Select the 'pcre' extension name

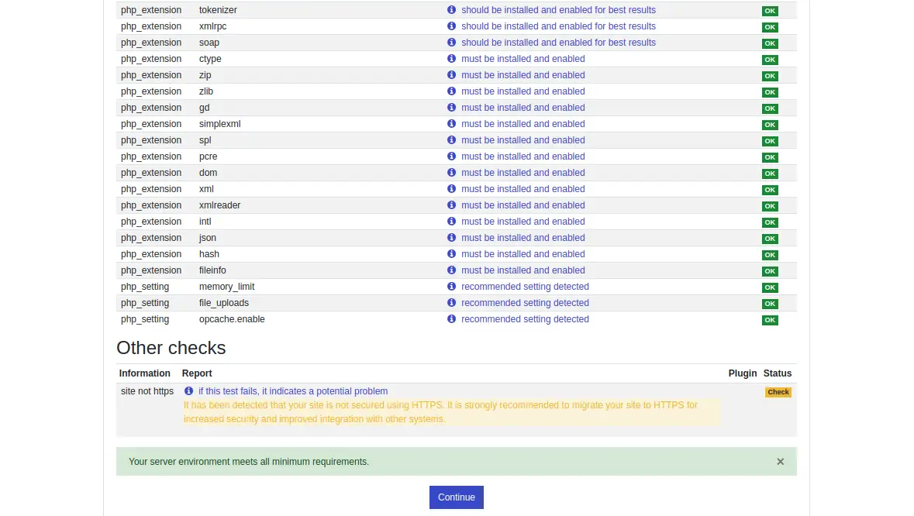click(x=208, y=157)
